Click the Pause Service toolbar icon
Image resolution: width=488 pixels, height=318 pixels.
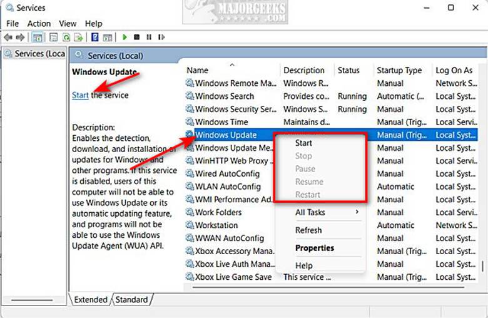pos(149,37)
